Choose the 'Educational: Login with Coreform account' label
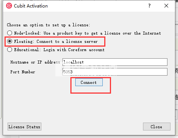Screen dimensions: 178x138 tap(59, 50)
